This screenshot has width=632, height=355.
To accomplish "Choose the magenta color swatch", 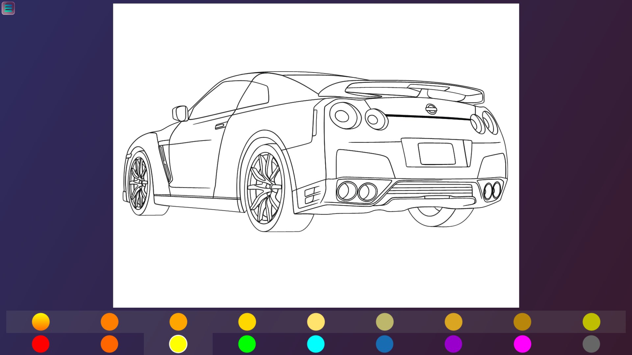I will [x=522, y=344].
